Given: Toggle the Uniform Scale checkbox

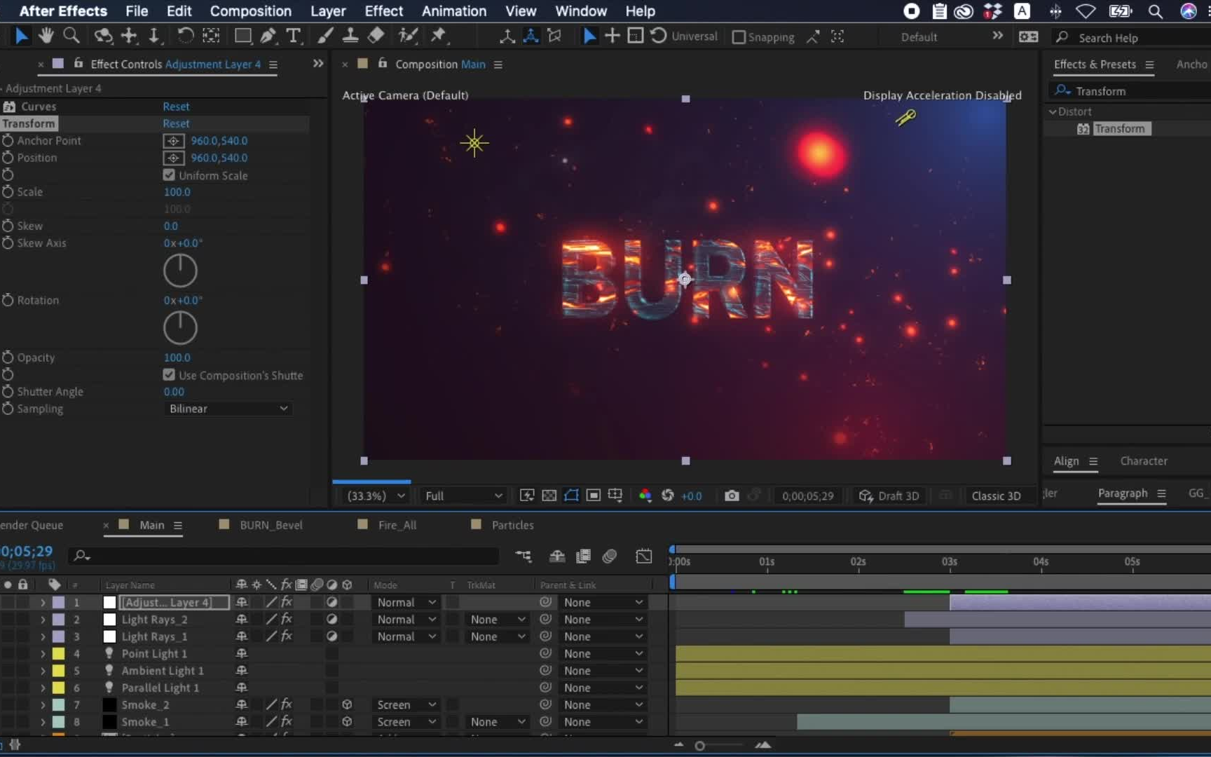Looking at the screenshot, I should (x=169, y=175).
